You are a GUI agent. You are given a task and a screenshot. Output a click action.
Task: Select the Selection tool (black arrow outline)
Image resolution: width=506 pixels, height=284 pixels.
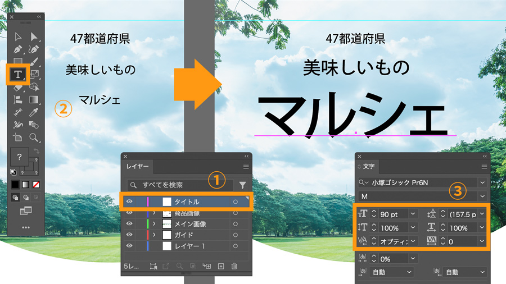(18, 36)
